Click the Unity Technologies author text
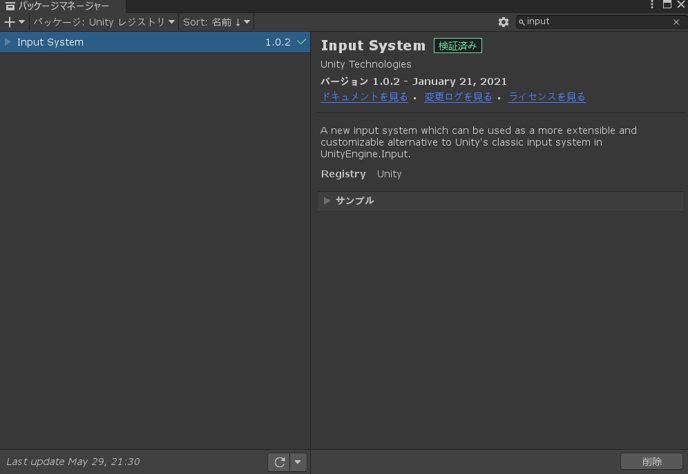 click(366, 64)
